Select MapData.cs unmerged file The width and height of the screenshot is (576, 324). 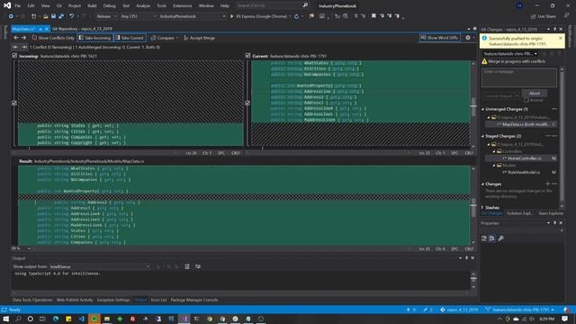[x=520, y=124]
